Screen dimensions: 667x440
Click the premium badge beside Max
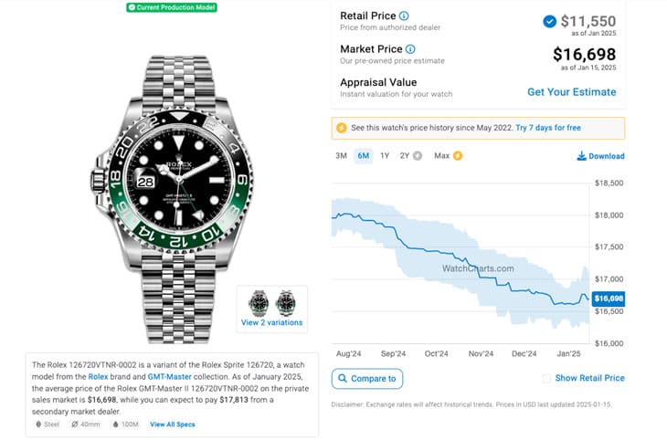point(458,156)
